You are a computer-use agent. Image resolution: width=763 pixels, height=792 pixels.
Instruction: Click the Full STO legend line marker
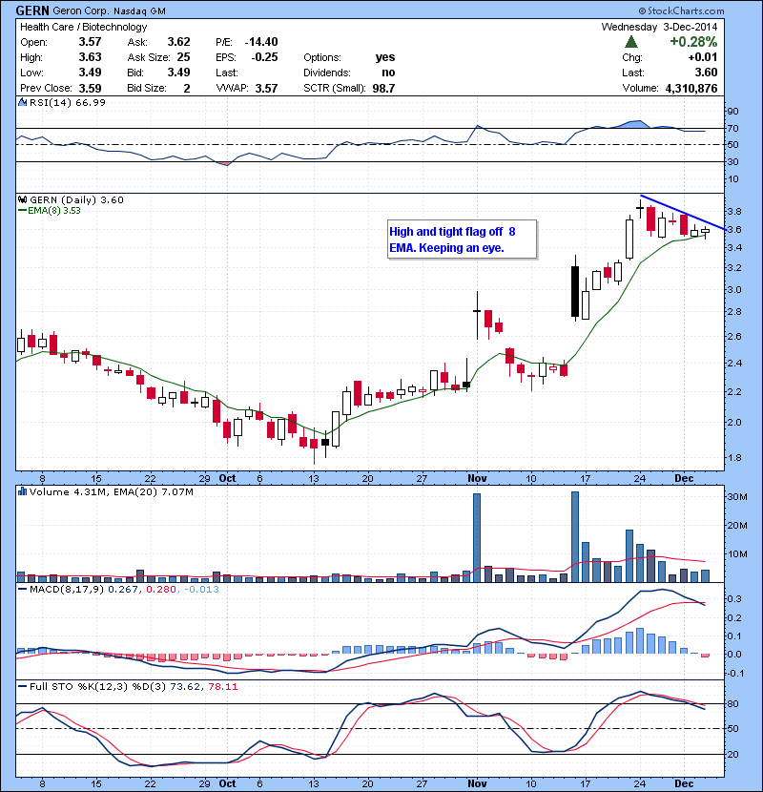[x=22, y=686]
